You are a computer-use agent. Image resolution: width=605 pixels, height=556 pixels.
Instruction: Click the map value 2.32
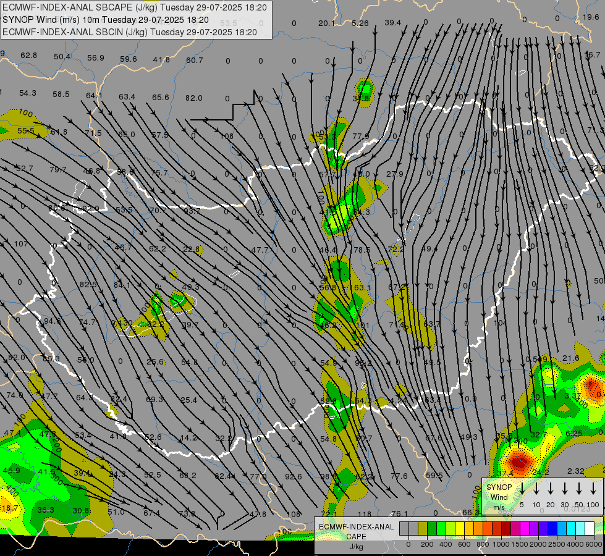[576, 471]
